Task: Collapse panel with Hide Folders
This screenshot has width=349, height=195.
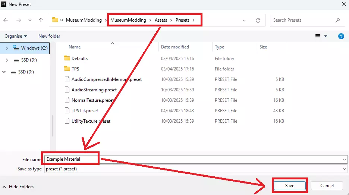Action: click(18, 187)
